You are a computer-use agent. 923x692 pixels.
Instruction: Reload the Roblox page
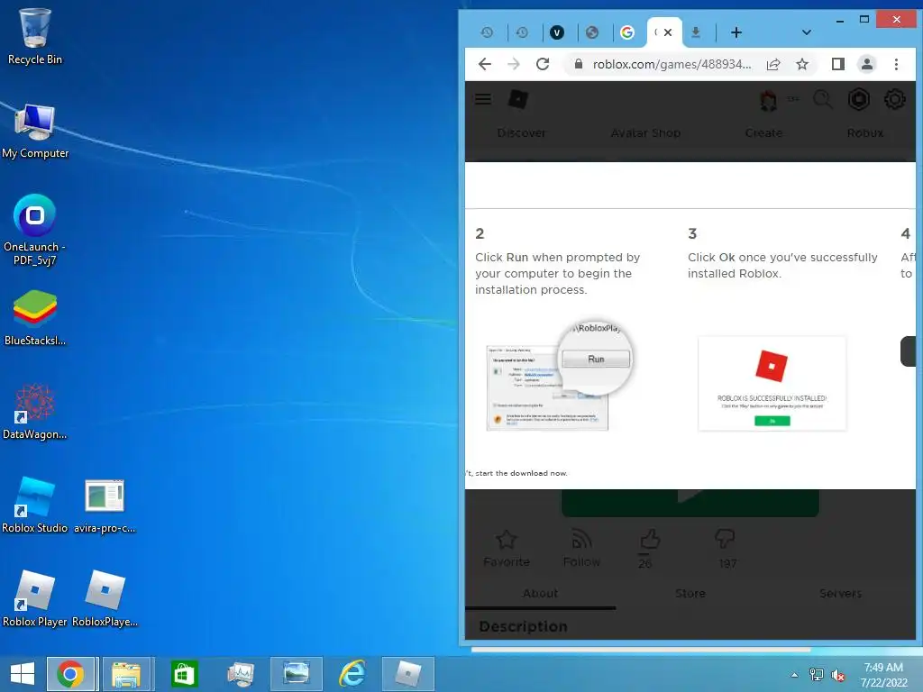(x=543, y=64)
